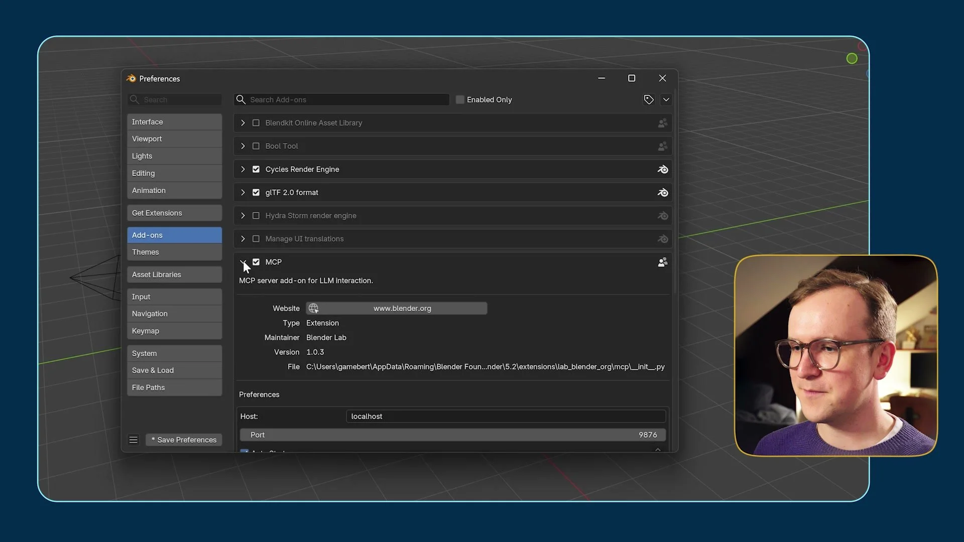The width and height of the screenshot is (964, 542).
Task: Expand the Blendkit Online Asset Library entry
Action: [x=243, y=123]
